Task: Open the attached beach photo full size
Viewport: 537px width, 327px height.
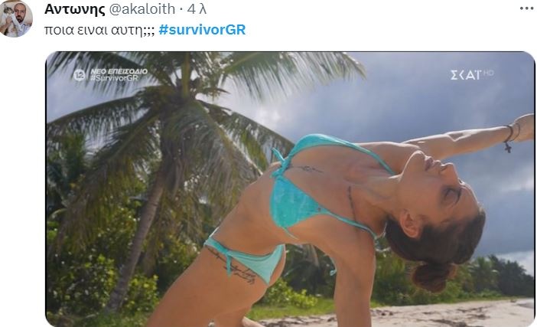Action: point(290,189)
